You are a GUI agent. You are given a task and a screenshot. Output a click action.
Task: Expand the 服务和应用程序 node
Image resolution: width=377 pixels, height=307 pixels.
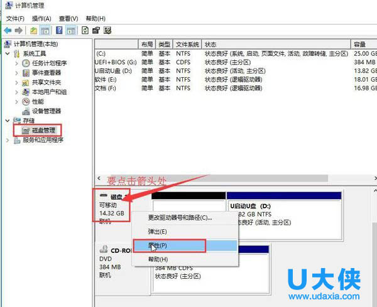pos(8,140)
